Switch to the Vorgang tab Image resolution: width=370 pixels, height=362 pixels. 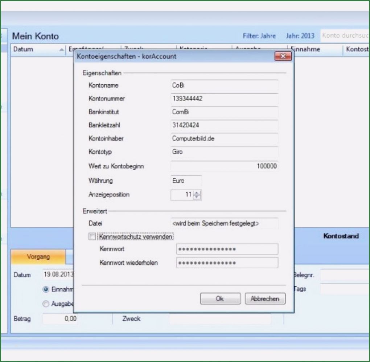pos(38,257)
